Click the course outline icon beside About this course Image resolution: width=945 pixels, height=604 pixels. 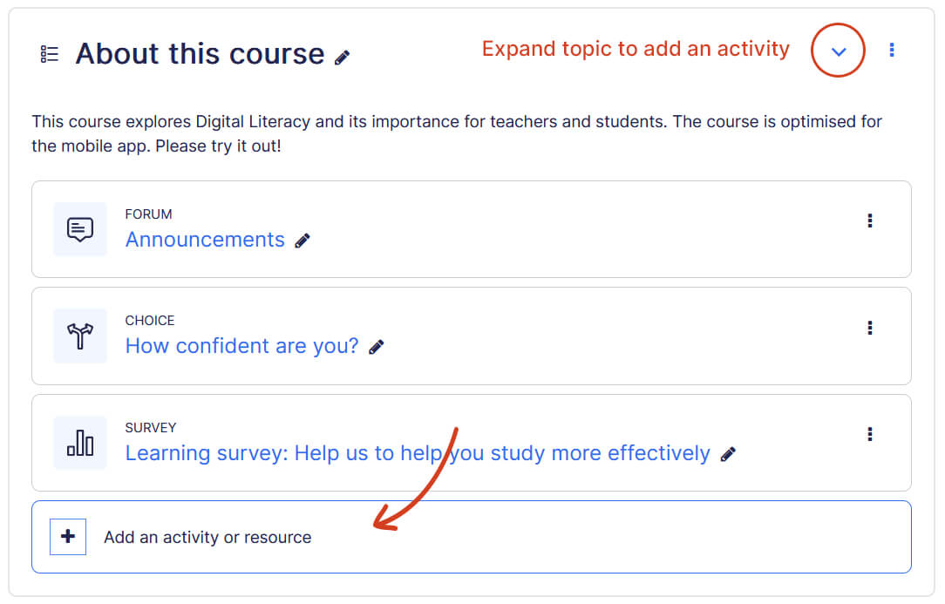click(x=49, y=53)
